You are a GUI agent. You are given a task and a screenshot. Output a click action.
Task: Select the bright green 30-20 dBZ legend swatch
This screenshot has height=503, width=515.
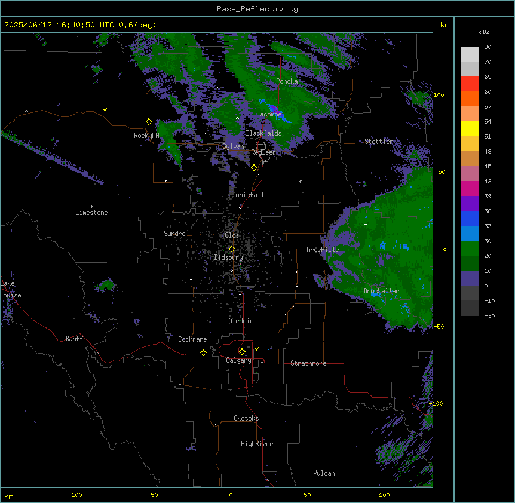pos(470,249)
